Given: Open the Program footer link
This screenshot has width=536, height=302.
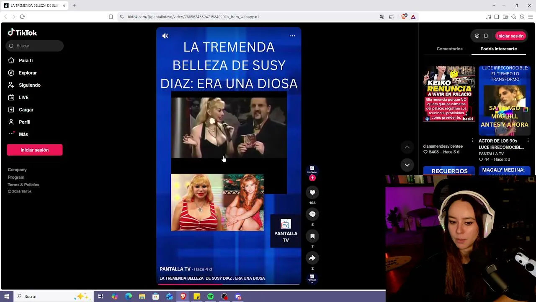Looking at the screenshot, I should tap(16, 177).
